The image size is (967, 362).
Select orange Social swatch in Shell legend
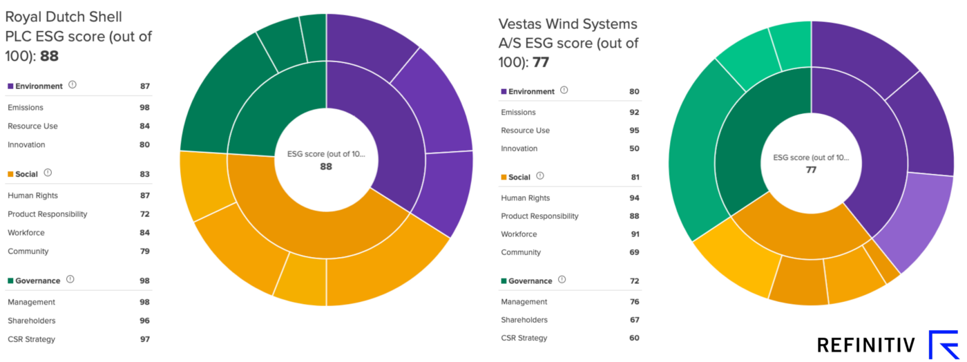click(10, 174)
